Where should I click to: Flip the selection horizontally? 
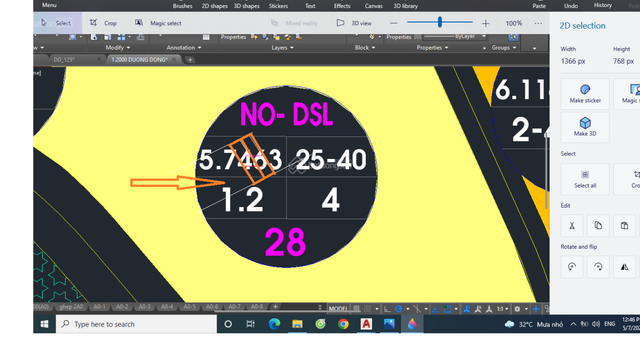[x=624, y=267]
